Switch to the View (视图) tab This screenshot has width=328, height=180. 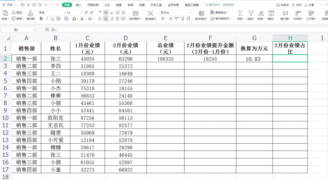tap(142, 5)
